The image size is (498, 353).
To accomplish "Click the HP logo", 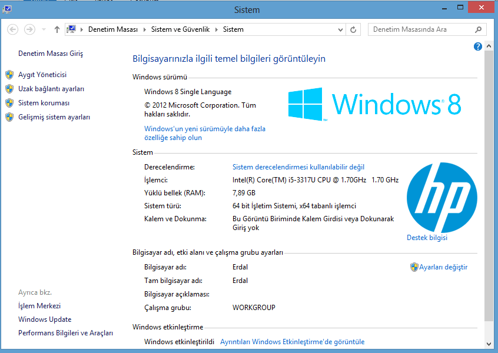I will (442, 198).
